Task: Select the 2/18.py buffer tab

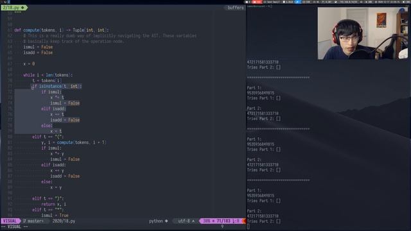Action: tap(14, 8)
